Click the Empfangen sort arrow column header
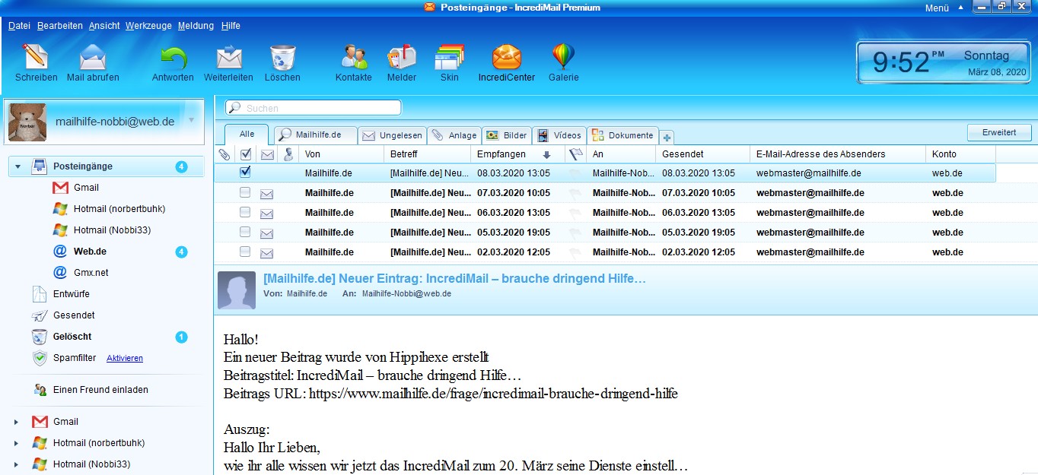The height and width of the screenshot is (475, 1038). coord(546,154)
